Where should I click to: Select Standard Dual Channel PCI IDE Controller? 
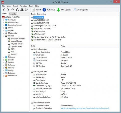pyautogui.click(x=48, y=37)
